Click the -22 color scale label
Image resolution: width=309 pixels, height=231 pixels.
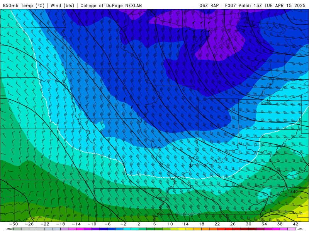point(45,224)
